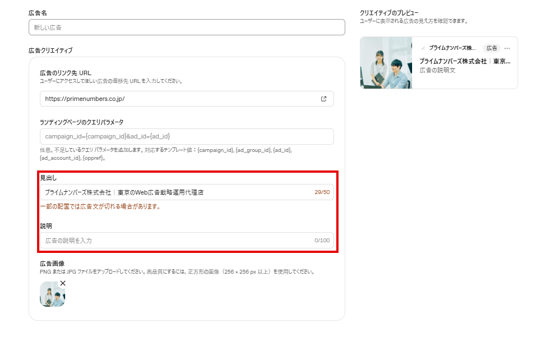The image size is (544, 346).
Task: Remove uploaded ad image with the X
Action: click(63, 283)
